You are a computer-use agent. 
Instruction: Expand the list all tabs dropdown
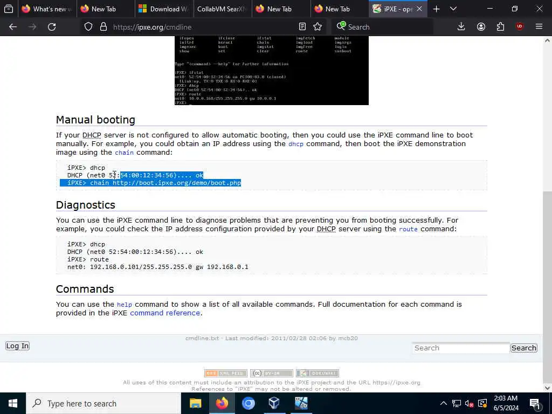(x=453, y=9)
